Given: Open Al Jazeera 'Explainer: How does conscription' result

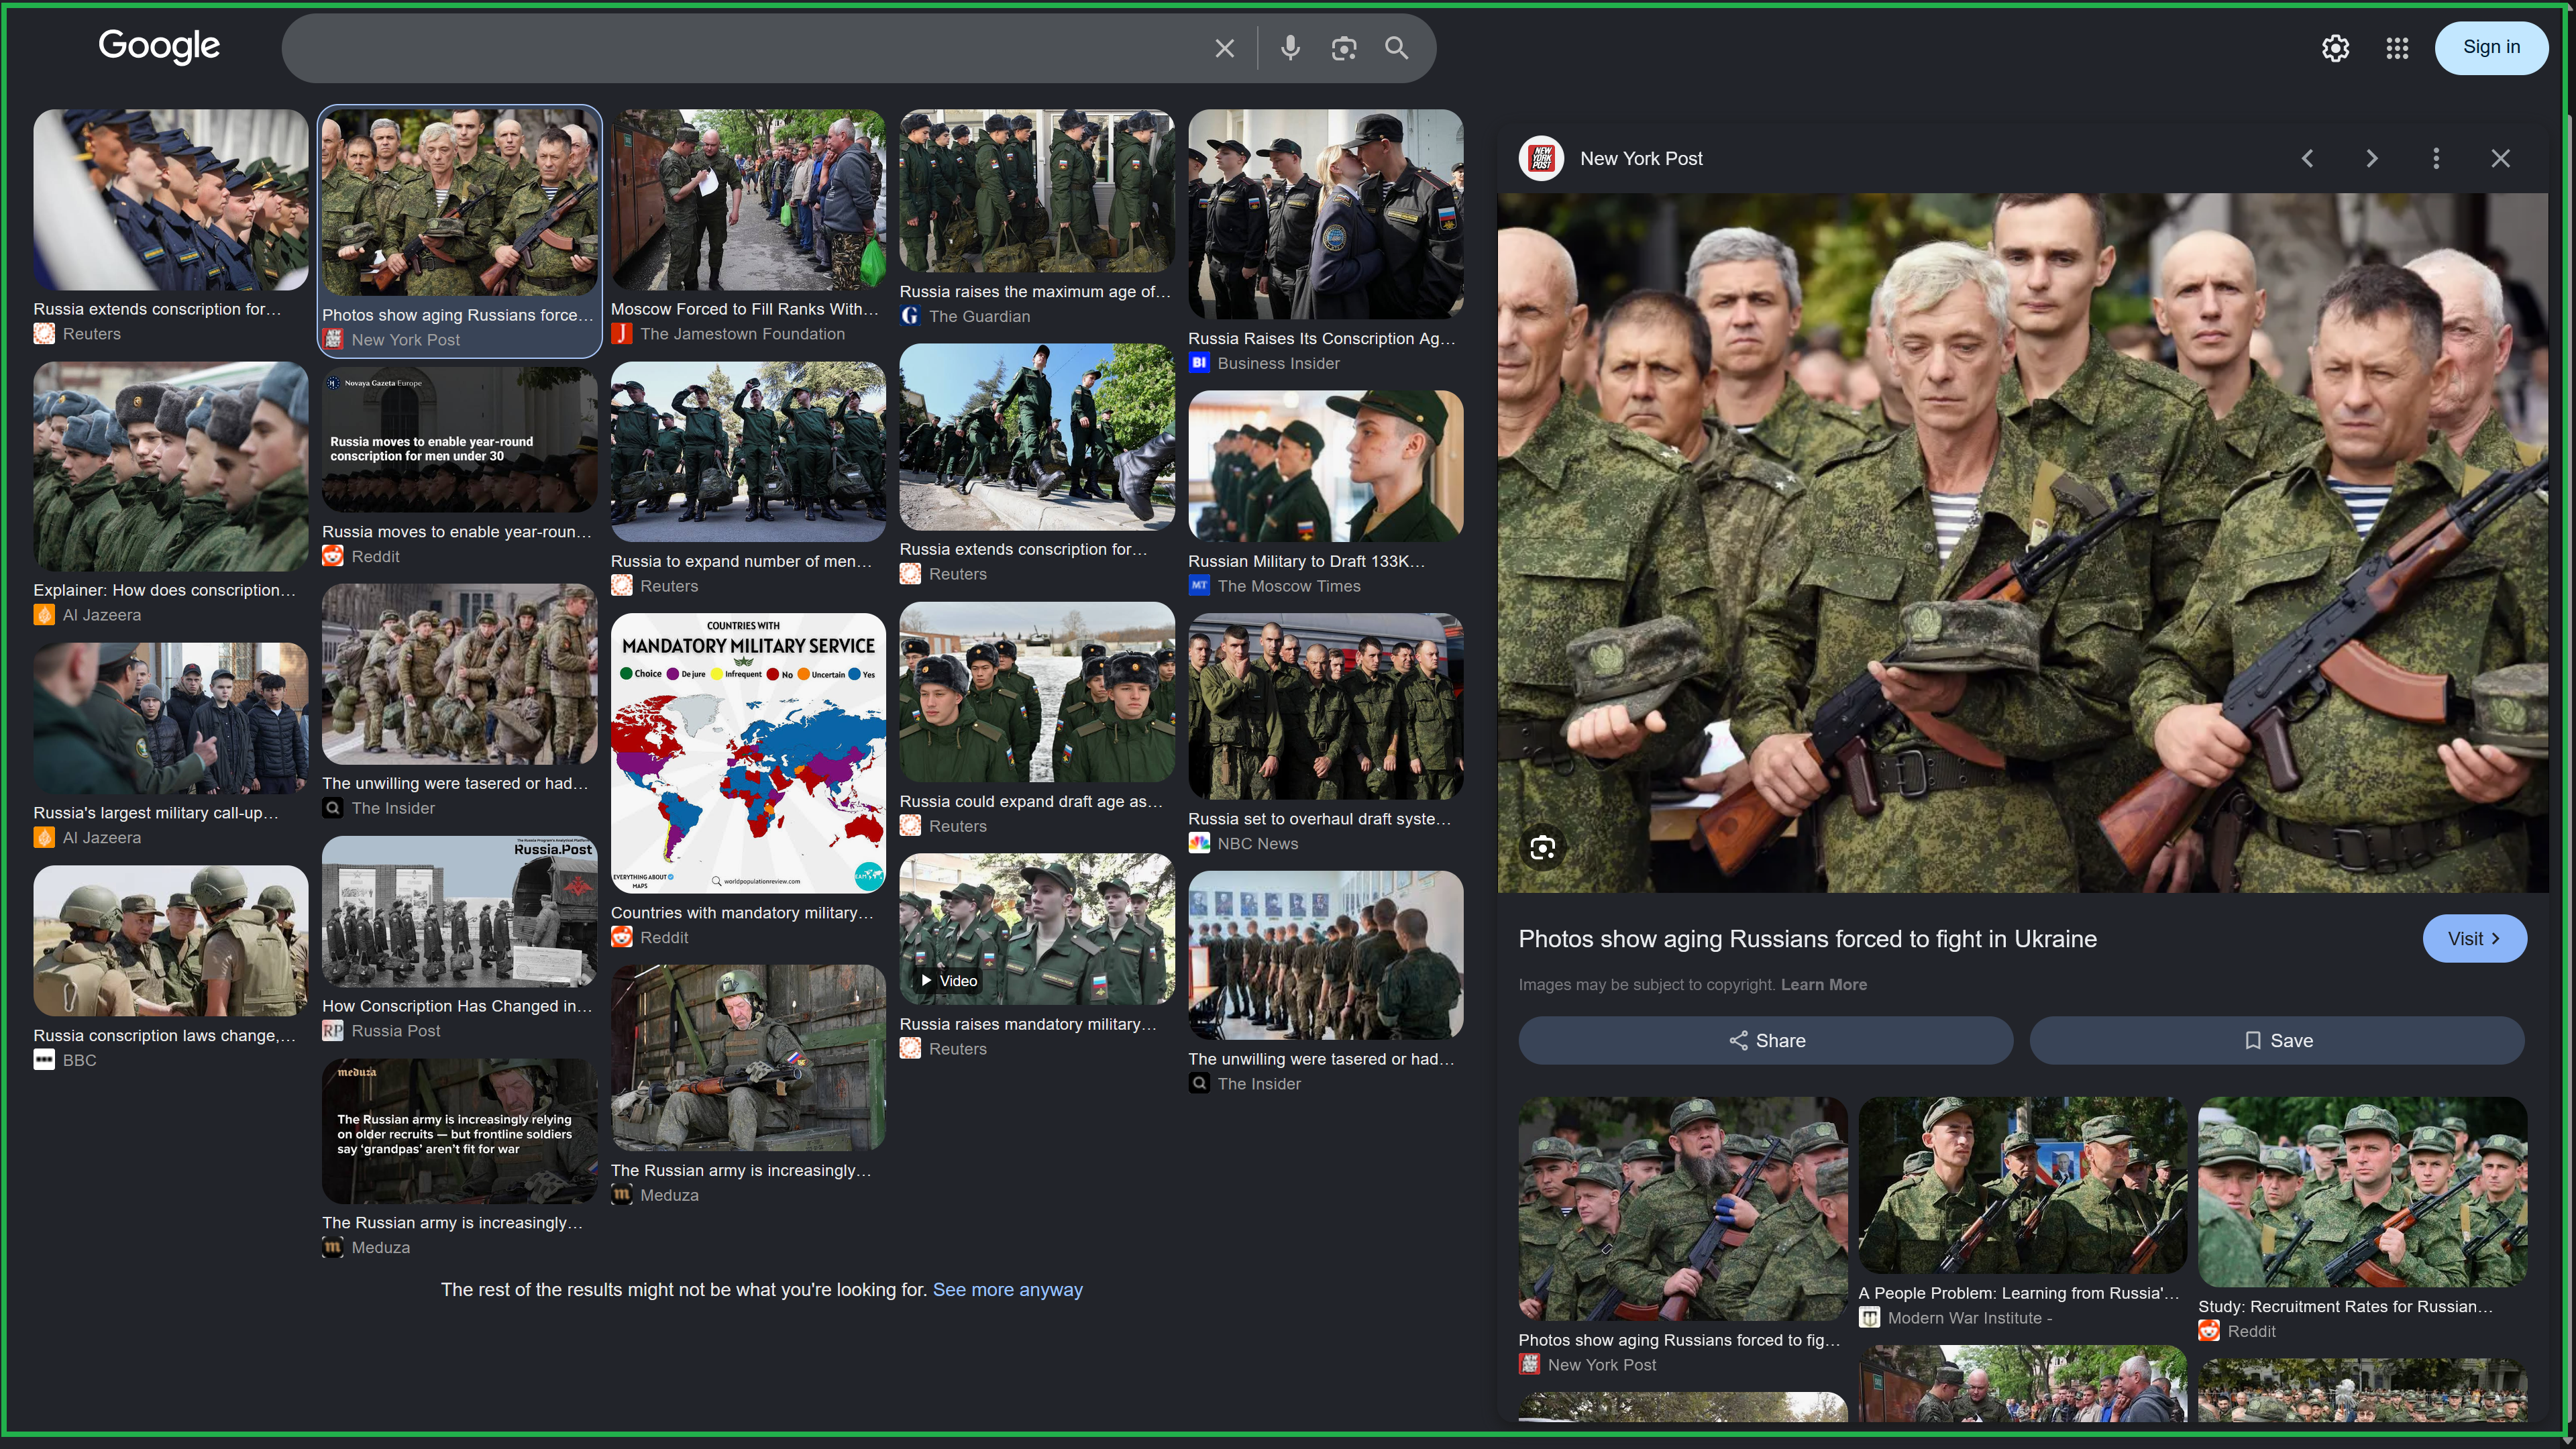Looking at the screenshot, I should pyautogui.click(x=170, y=466).
